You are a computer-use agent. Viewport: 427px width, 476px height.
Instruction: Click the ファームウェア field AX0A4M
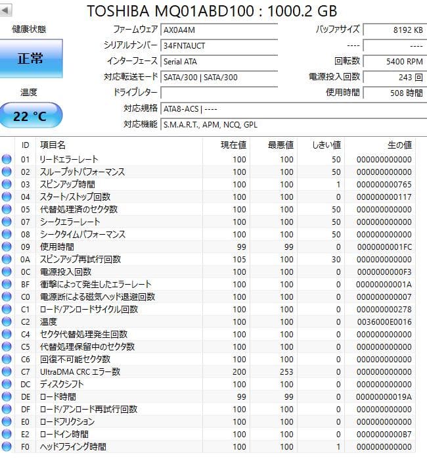click(x=219, y=30)
